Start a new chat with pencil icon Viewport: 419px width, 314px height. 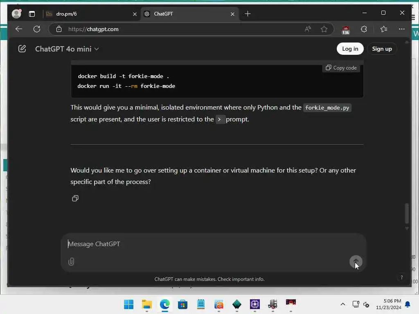pyautogui.click(x=22, y=49)
